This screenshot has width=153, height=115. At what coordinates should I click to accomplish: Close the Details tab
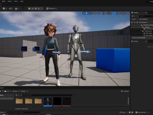pyautogui.click(x=146, y=41)
